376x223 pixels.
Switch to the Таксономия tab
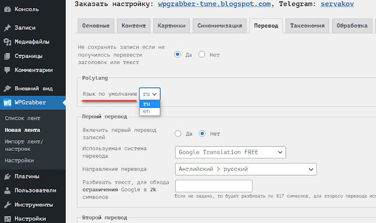pyautogui.click(x=307, y=26)
